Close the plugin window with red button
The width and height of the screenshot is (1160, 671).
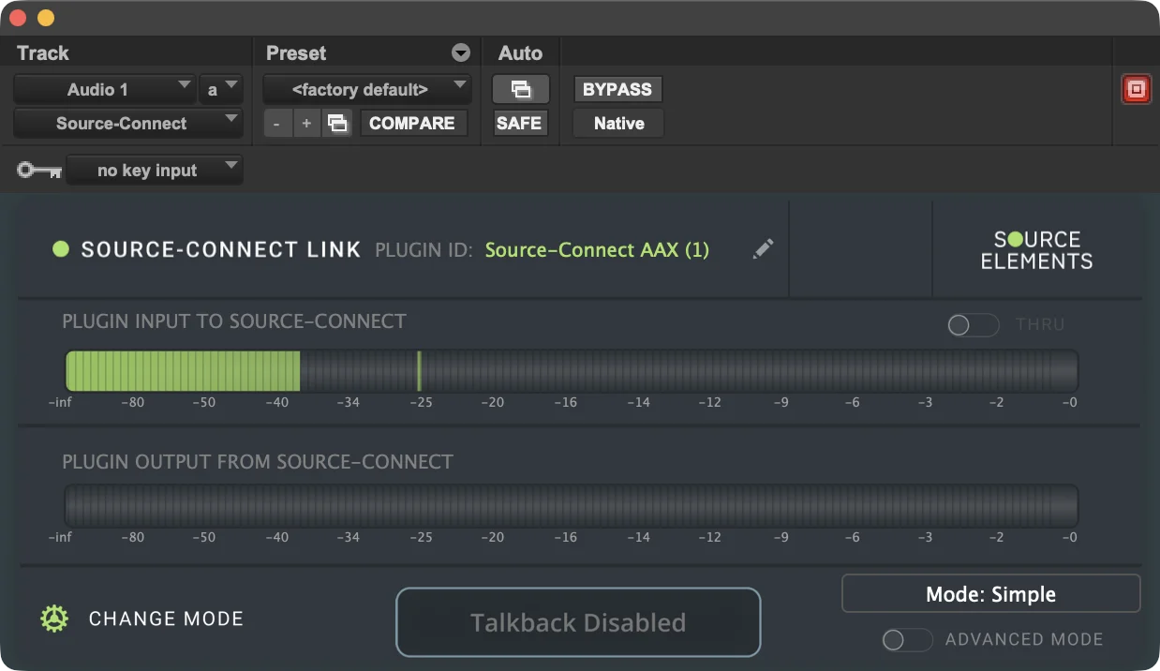18,18
